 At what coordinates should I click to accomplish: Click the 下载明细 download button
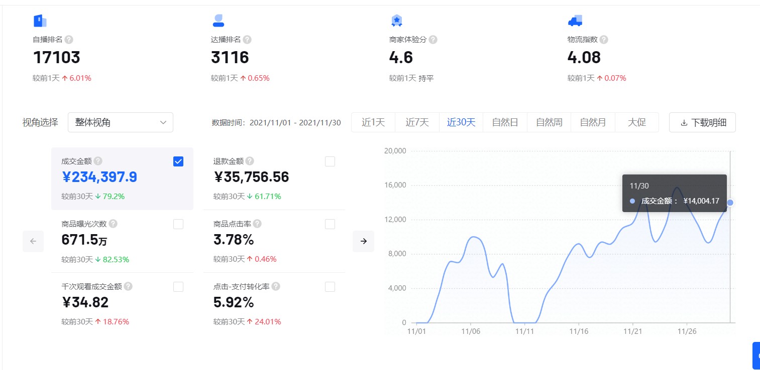(x=702, y=122)
